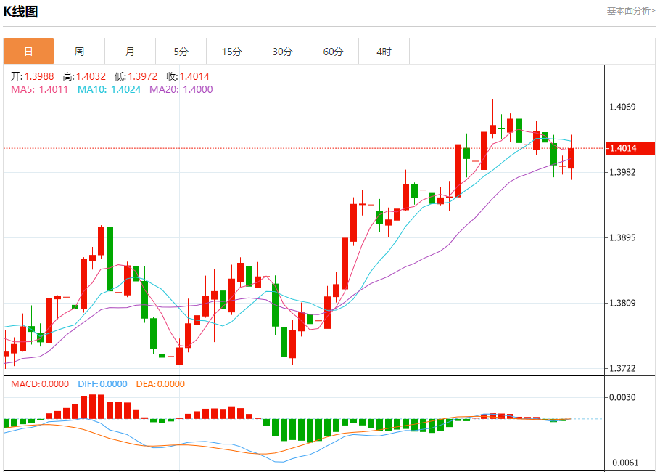Click the MACD value label

click(40, 384)
